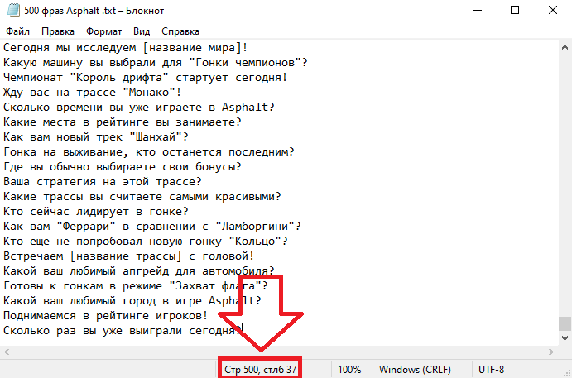The image size is (572, 378).
Task: Open the Файл menu
Action: pos(18,31)
